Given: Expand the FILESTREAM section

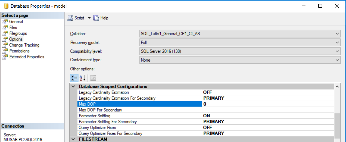Looking at the screenshot, I should tap(73, 139).
